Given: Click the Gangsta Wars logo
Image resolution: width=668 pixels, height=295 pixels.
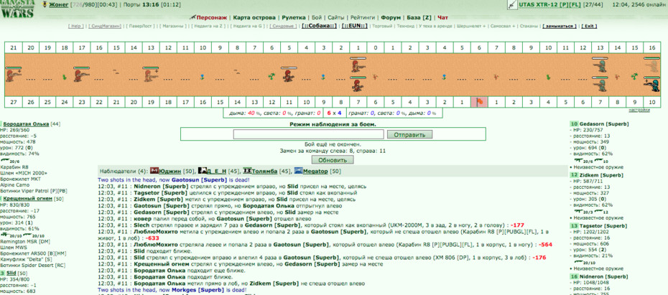Looking at the screenshot, I should tap(17, 9).
